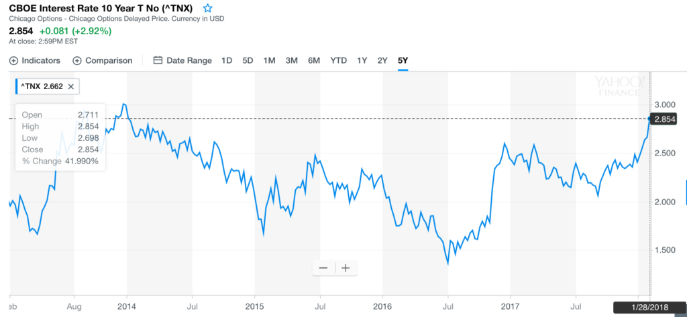Select the YTD range
This screenshot has width=687, height=317.
point(339,60)
